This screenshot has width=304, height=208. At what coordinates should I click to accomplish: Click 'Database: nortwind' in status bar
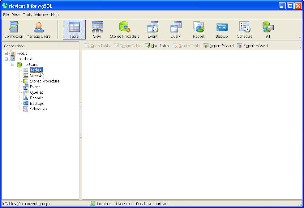(153, 204)
